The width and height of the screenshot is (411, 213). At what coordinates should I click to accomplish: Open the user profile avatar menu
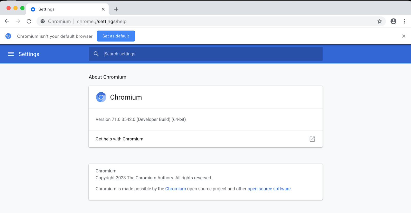393,21
